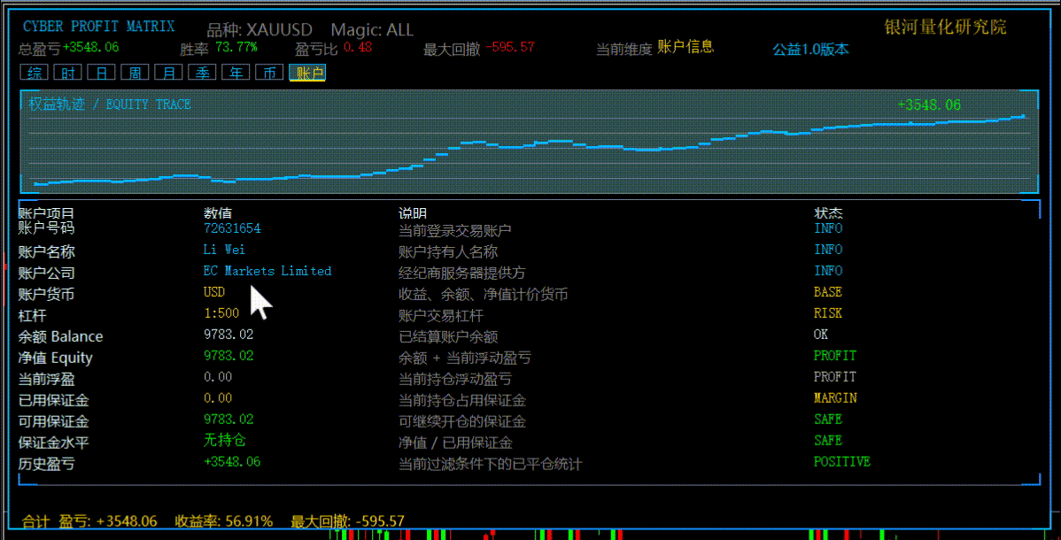Screen dimensions: 1061x540
Task: Click the 历史盈亏 +3548.06 value
Action: click(x=232, y=461)
